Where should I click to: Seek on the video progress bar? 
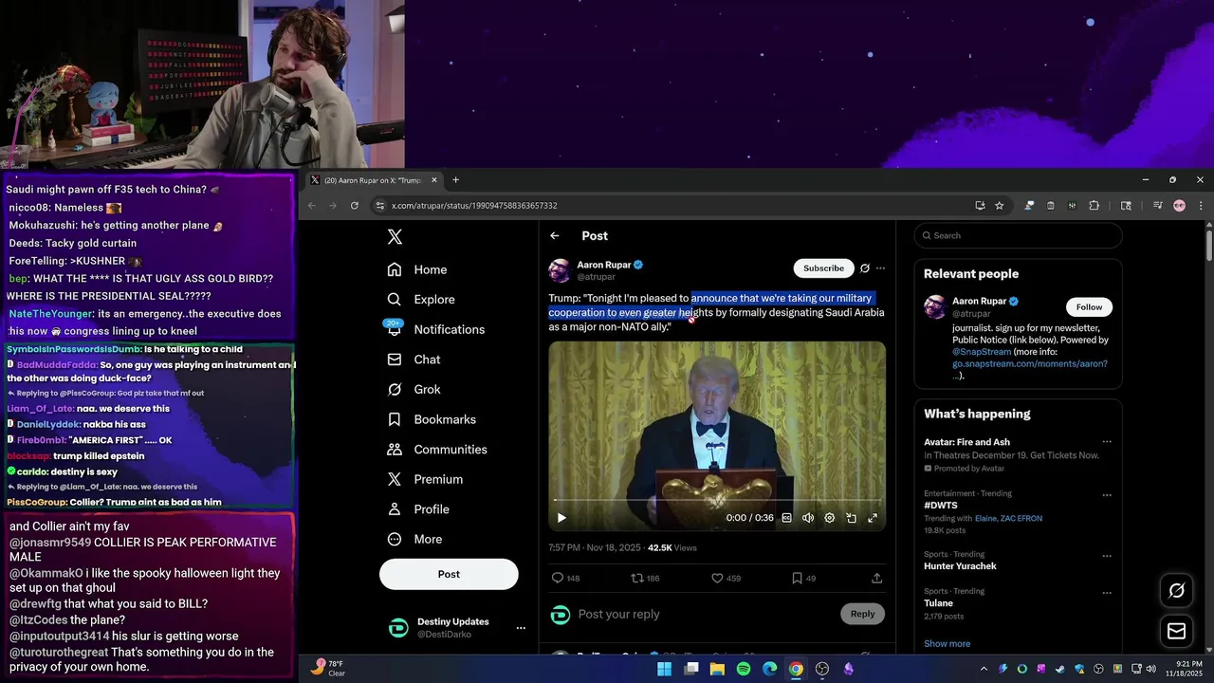[717, 500]
